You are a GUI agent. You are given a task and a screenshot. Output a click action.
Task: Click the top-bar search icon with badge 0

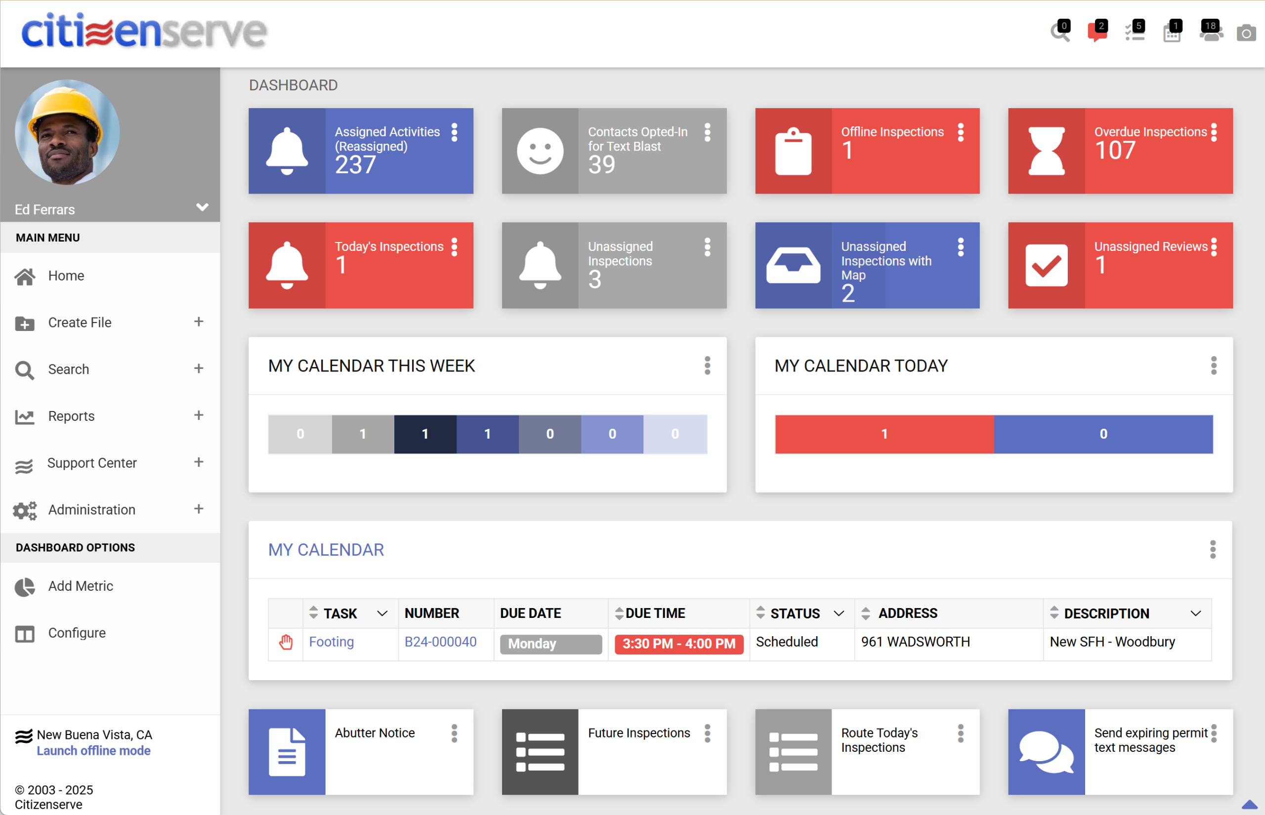[1059, 32]
